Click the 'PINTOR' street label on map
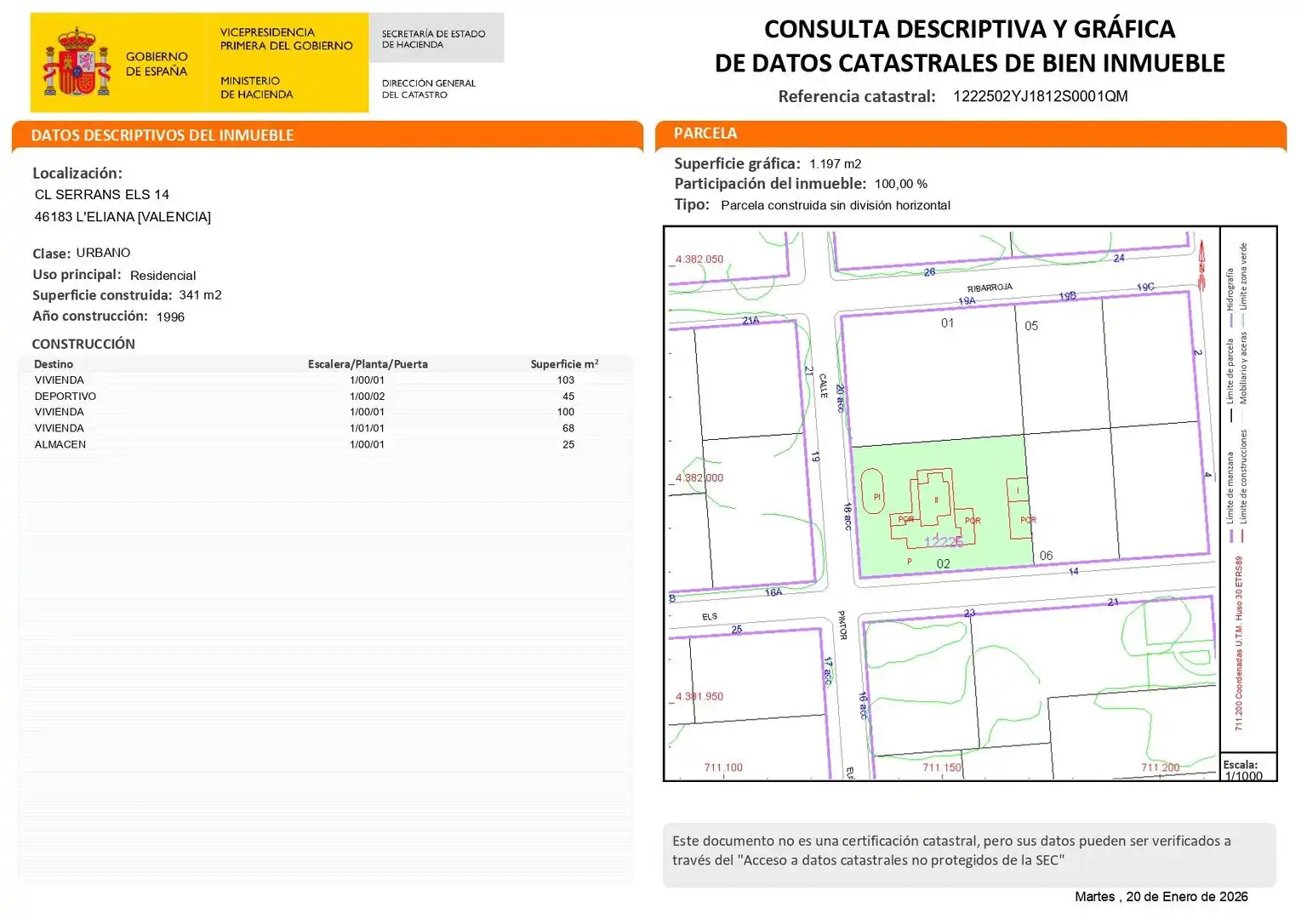The image size is (1301, 919). click(842, 625)
